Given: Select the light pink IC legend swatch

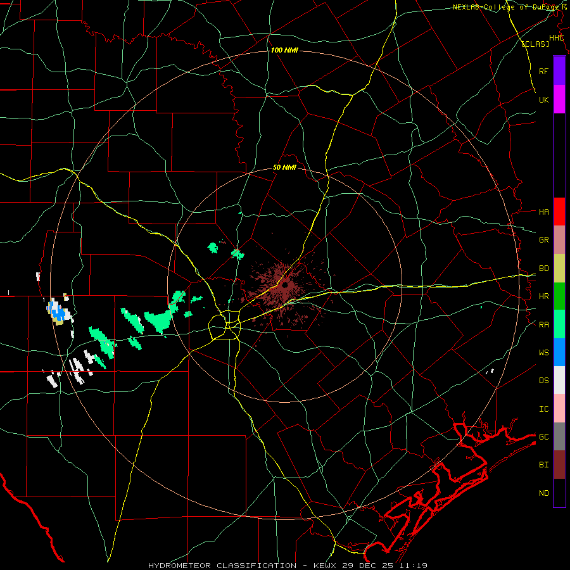Looking at the screenshot, I should [559, 408].
